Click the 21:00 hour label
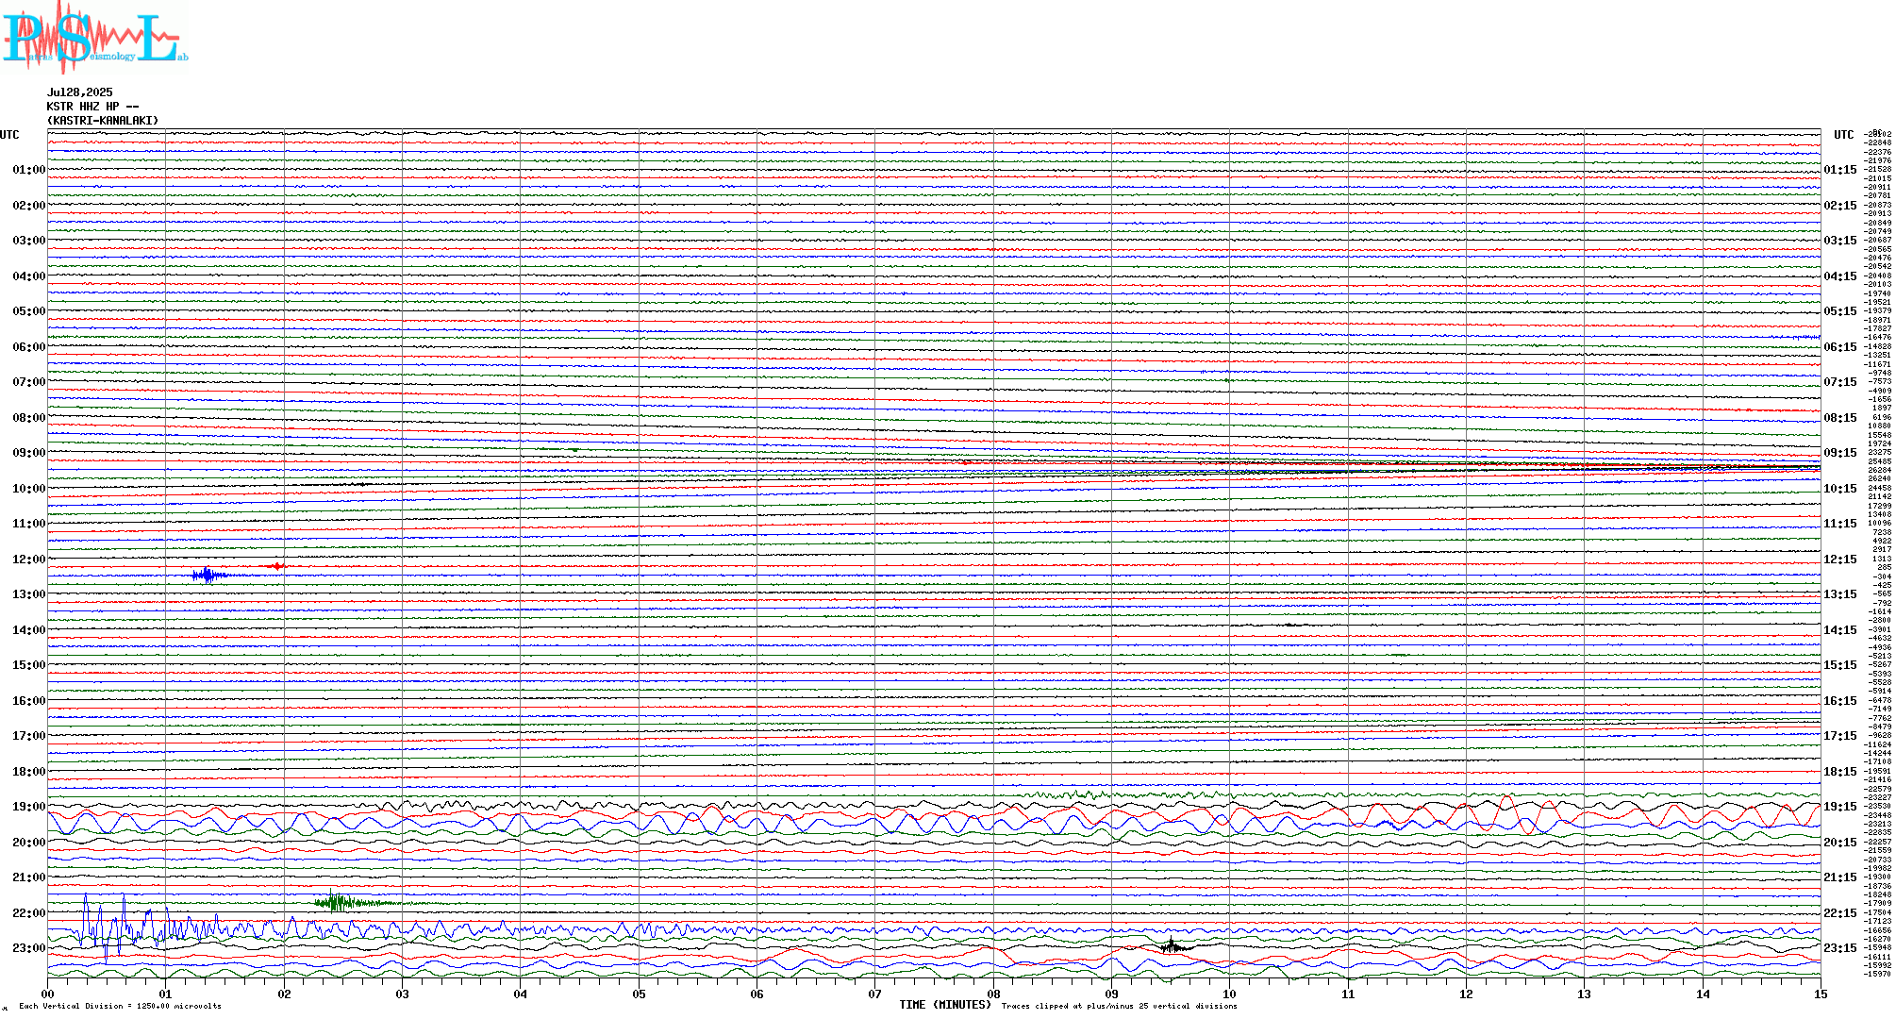Image resolution: width=1896 pixels, height=1019 pixels. (29, 877)
